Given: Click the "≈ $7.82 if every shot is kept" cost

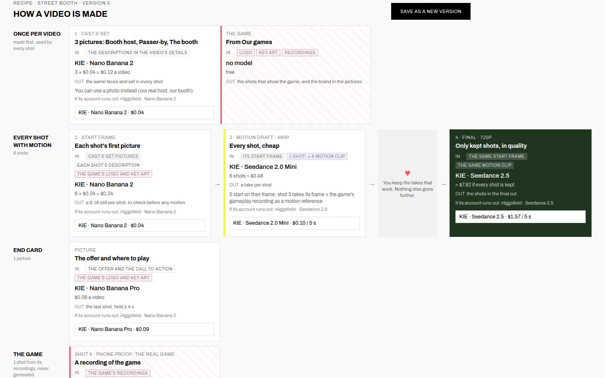Looking at the screenshot, I should pyautogui.click(x=485, y=185).
